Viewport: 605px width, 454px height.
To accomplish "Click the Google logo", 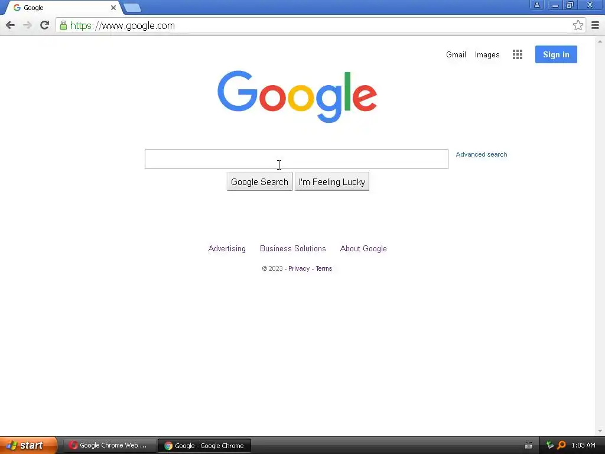I will coord(297,96).
